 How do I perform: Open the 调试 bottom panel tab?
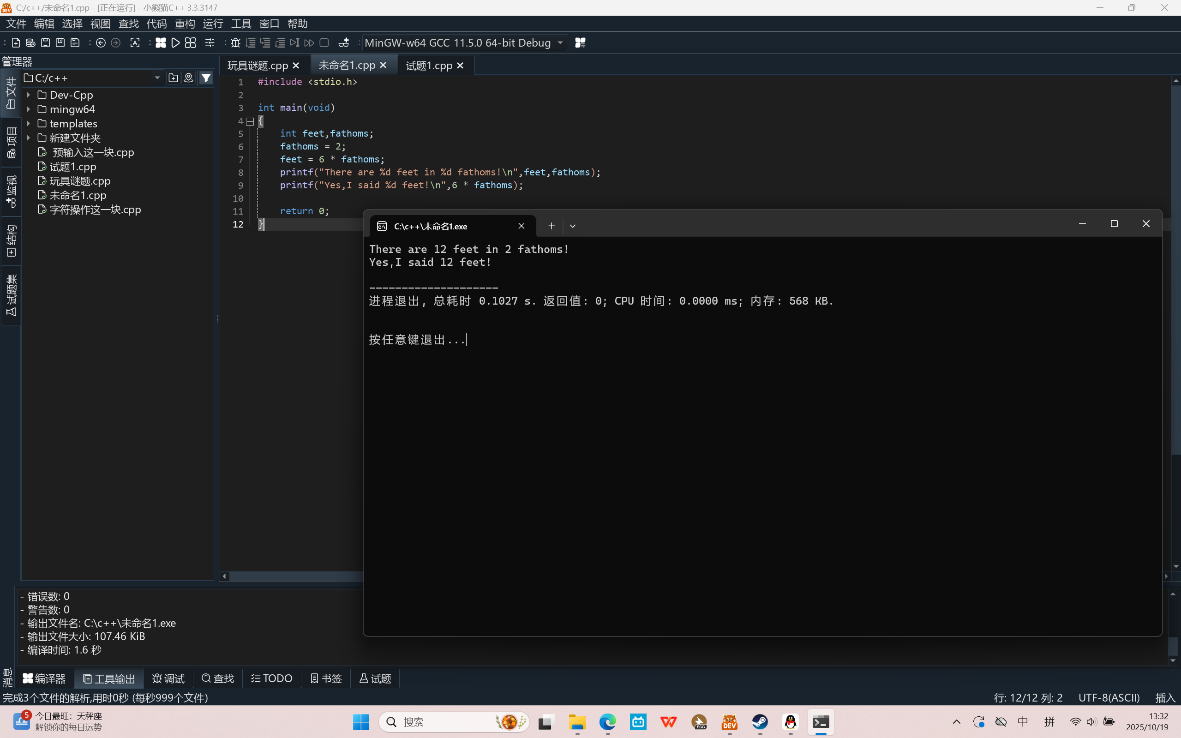click(x=169, y=678)
